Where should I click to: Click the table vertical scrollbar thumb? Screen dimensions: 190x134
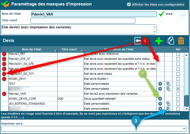pyautogui.click(x=187, y=101)
